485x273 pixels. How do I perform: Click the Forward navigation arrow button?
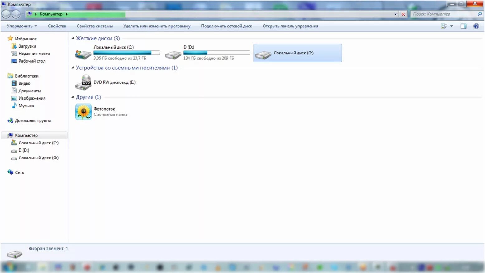(x=16, y=14)
